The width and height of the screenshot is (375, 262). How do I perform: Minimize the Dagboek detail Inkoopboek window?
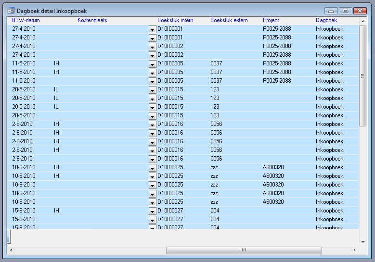tap(331, 11)
